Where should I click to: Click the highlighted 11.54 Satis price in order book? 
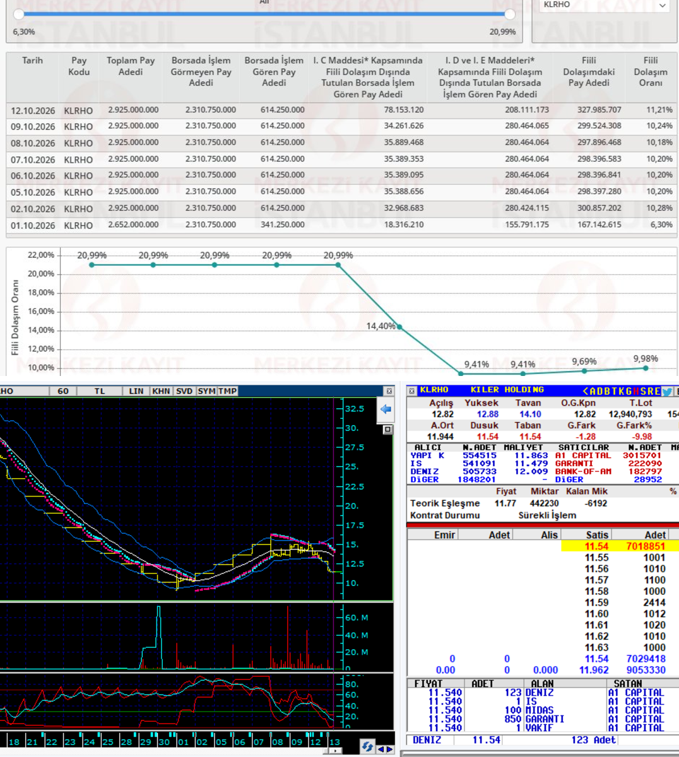coord(596,546)
